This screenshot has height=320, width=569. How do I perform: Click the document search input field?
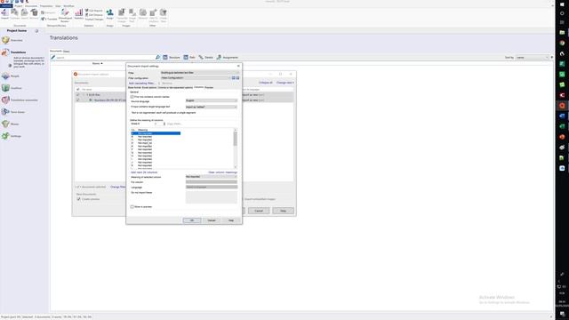click(105, 57)
